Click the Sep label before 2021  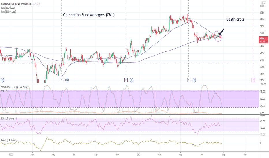(x=96, y=155)
